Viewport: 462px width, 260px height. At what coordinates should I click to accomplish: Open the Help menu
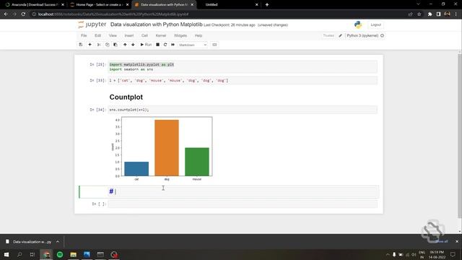pos(199,35)
